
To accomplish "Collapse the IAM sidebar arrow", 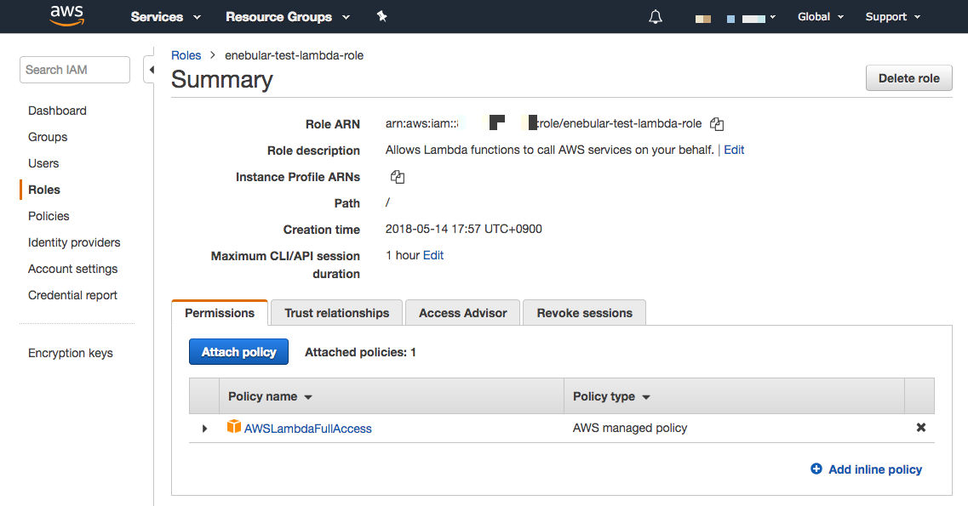I will click(x=151, y=70).
